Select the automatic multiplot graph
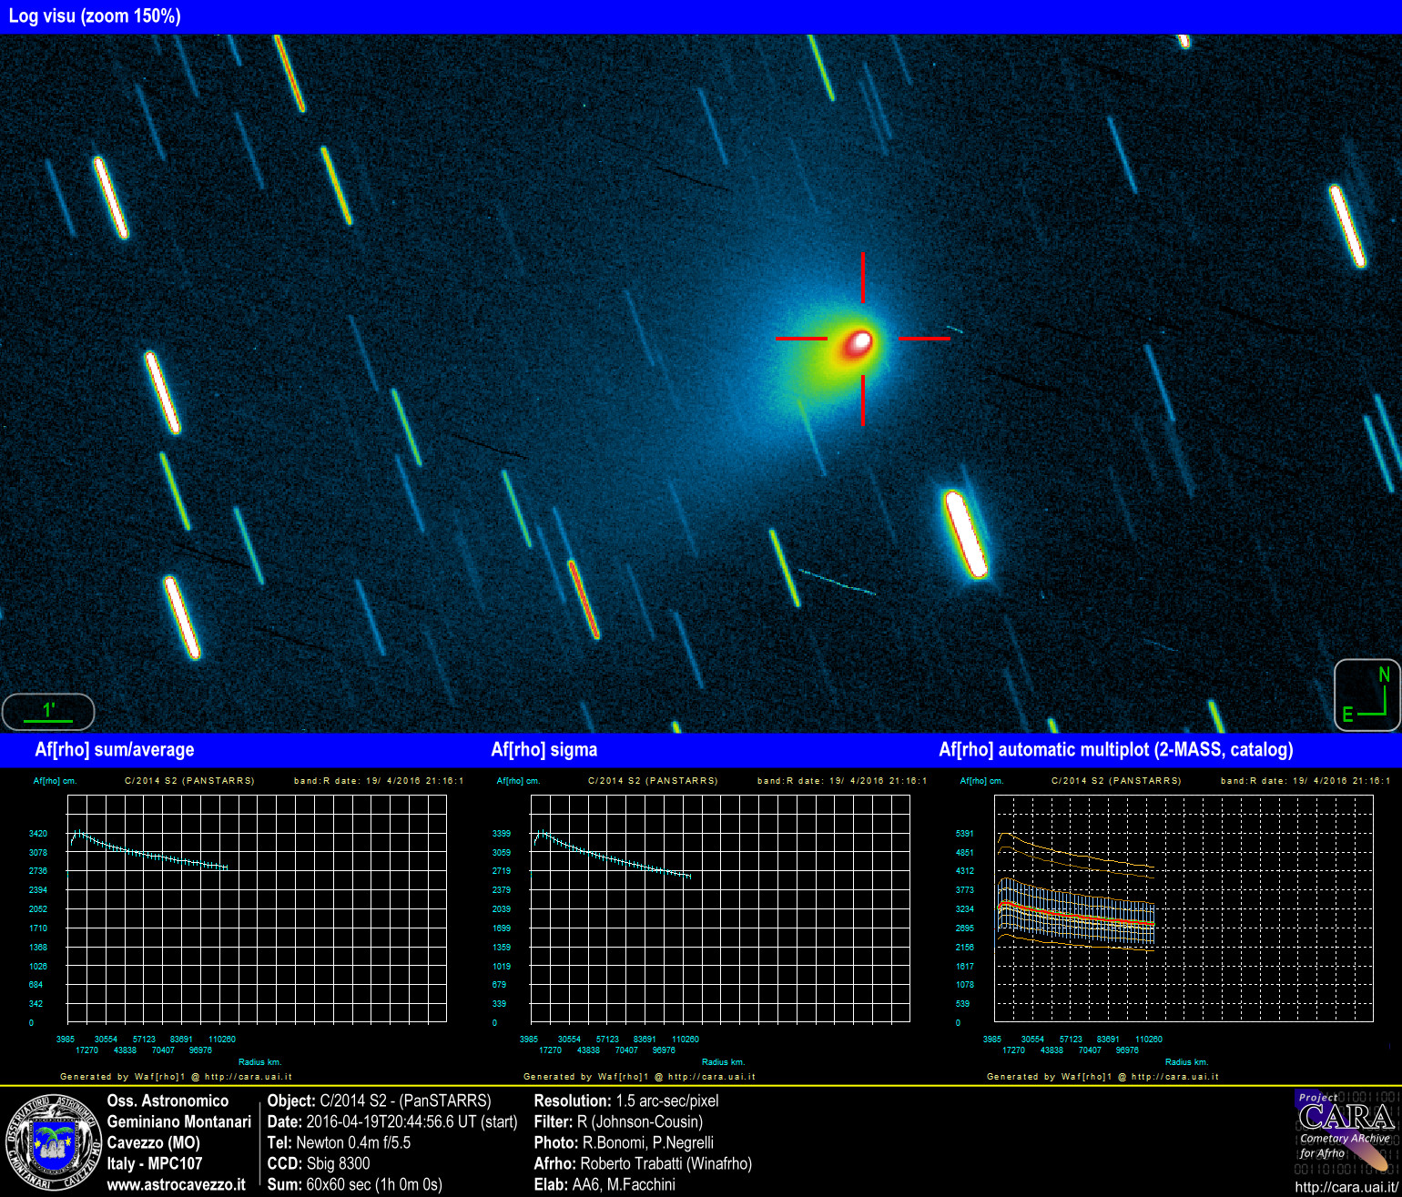This screenshot has height=1197, width=1402. click(1184, 908)
